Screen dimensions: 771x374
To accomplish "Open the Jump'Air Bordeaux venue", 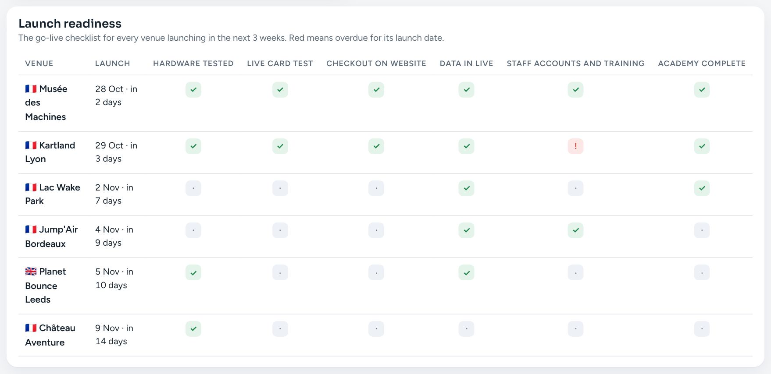I will 51,236.
